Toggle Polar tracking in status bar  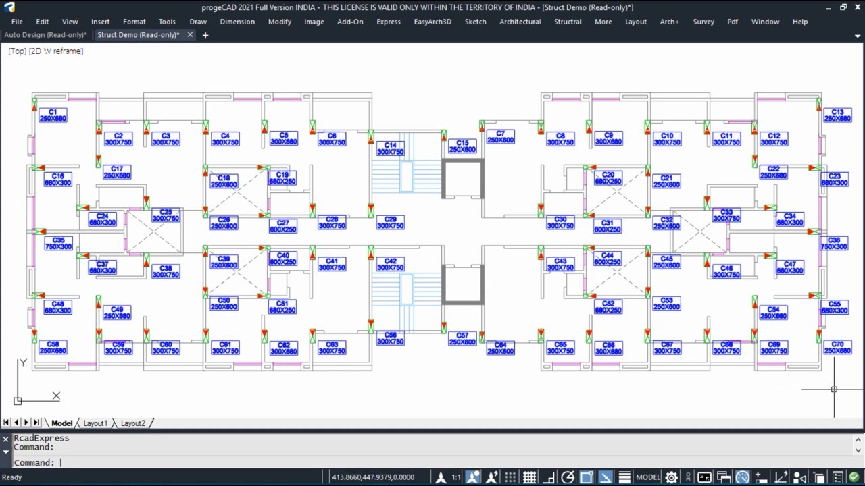tap(568, 477)
